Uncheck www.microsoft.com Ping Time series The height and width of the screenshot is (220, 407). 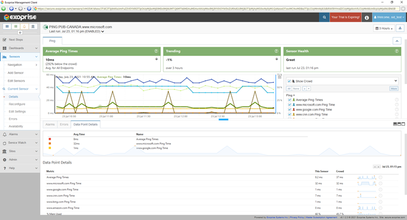(290, 105)
